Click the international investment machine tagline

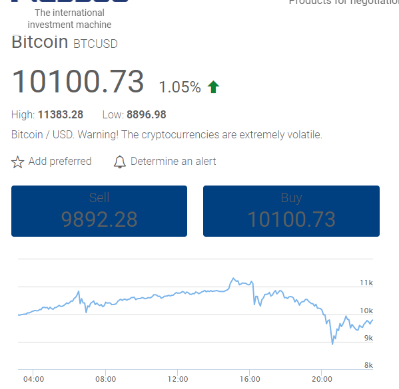coord(69,19)
